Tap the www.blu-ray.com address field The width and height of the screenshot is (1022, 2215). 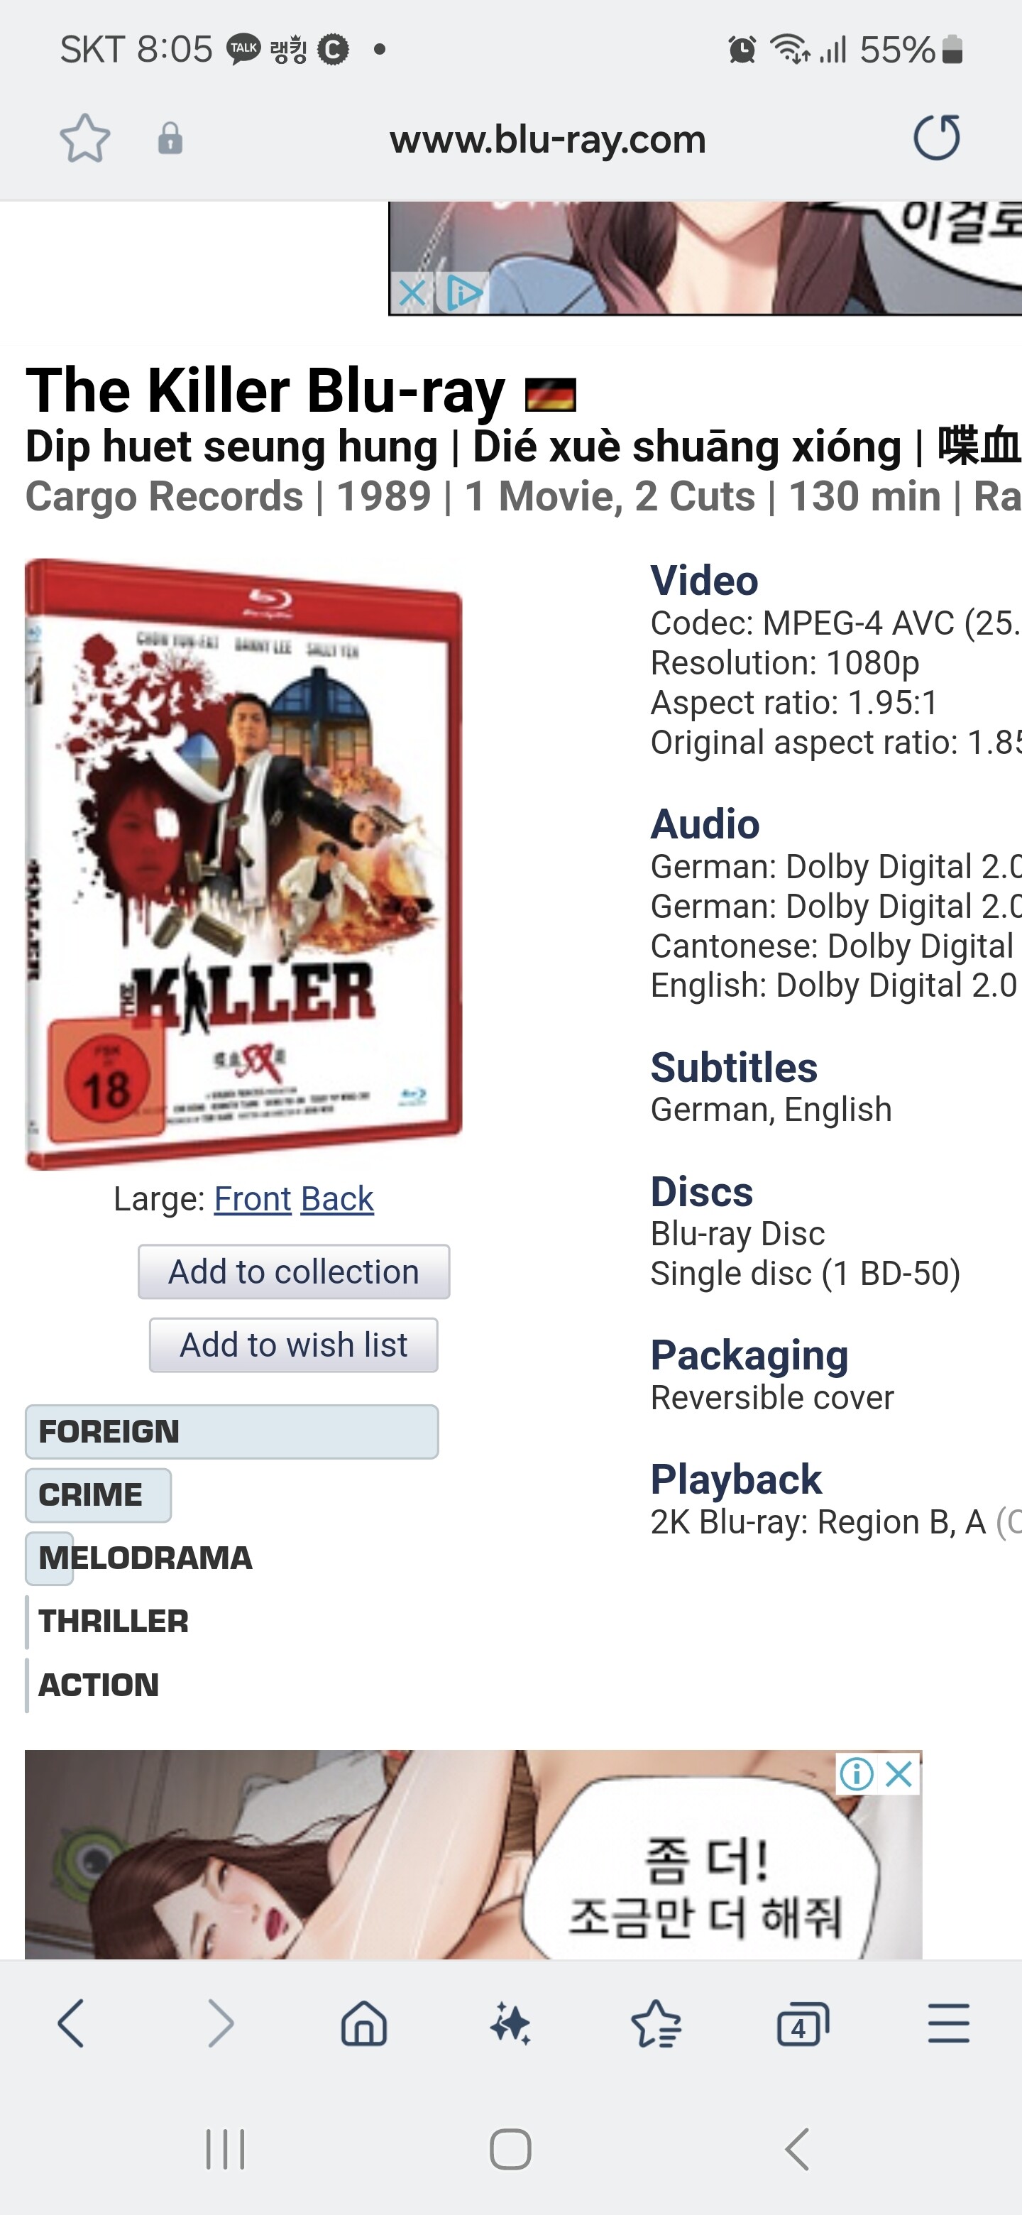547,139
